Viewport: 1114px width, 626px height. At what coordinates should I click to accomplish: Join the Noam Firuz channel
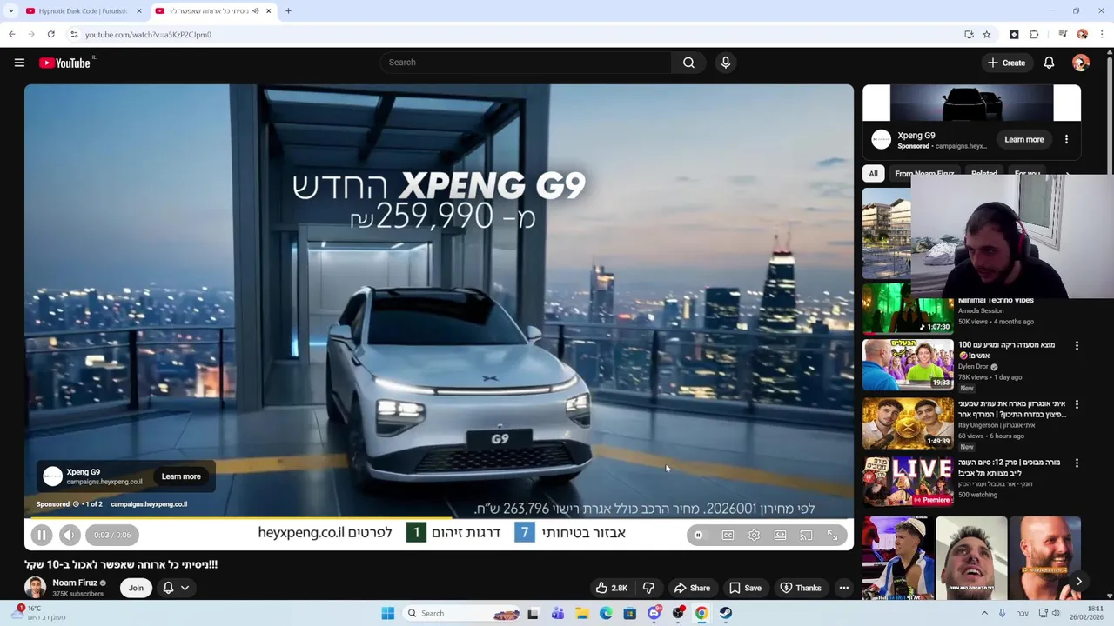[x=136, y=588]
